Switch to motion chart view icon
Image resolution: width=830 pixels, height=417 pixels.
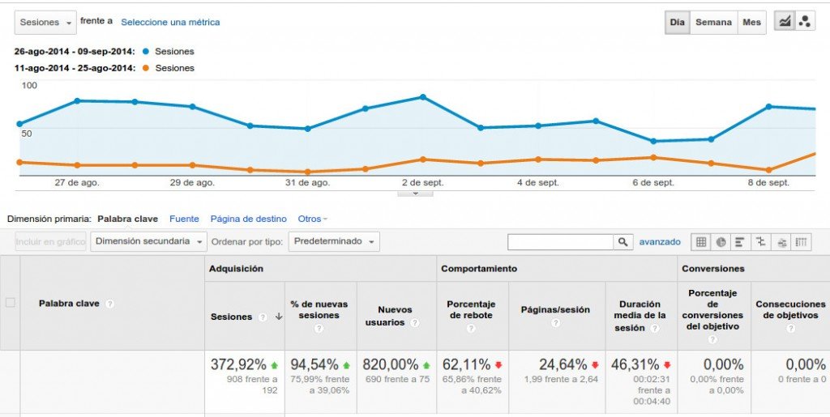805,22
